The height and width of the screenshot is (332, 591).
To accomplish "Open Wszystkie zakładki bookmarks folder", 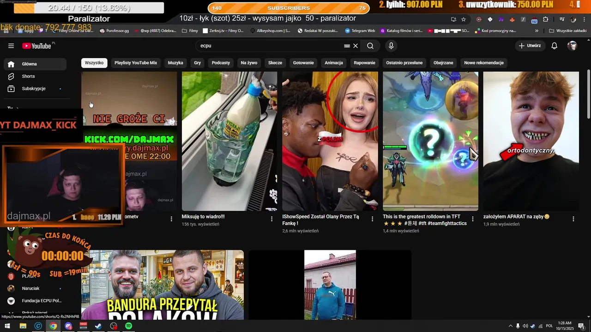I will [x=567, y=31].
